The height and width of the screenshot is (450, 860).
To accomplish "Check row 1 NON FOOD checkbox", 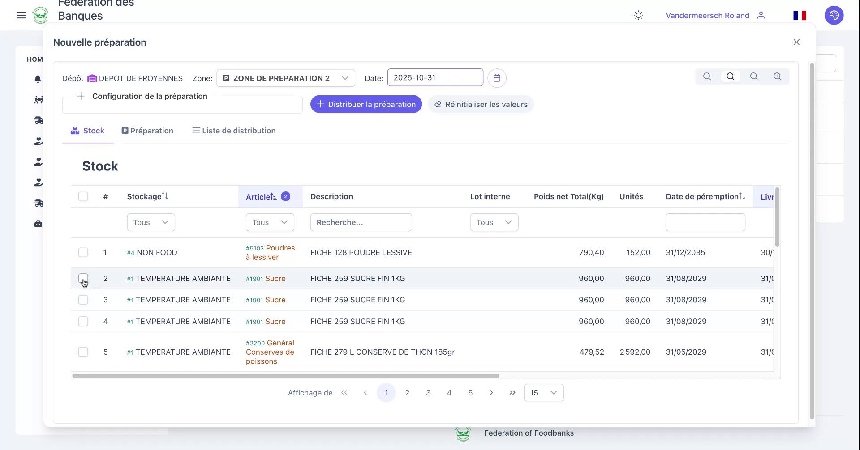I will click(83, 252).
